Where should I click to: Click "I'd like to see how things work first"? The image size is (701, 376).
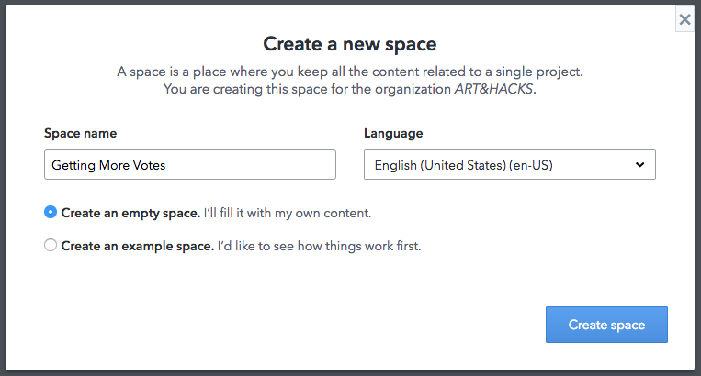pyautogui.click(x=319, y=246)
